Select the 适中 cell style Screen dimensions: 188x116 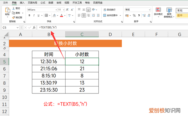pyautogui.click(x=182, y=15)
